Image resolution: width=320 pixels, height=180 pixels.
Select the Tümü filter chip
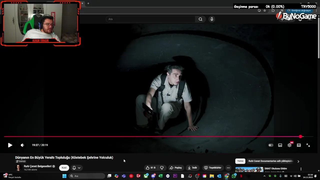(240, 161)
